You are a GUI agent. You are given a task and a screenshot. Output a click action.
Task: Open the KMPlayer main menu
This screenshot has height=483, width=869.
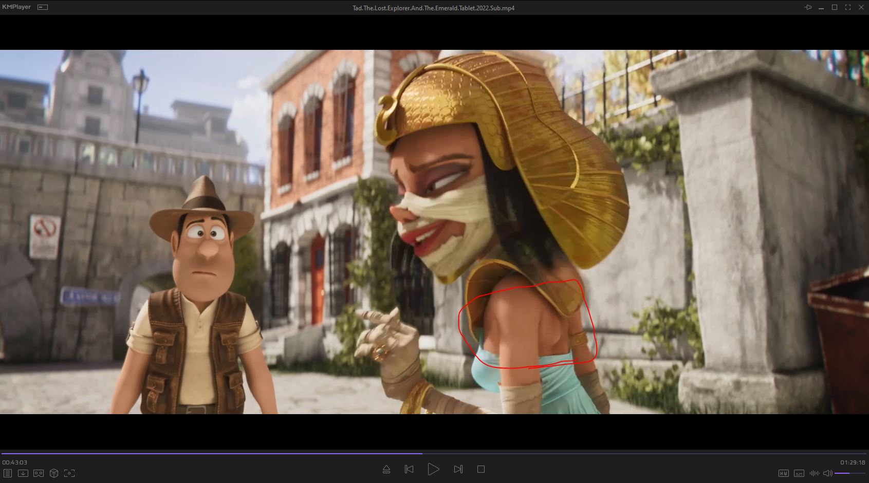coord(16,7)
